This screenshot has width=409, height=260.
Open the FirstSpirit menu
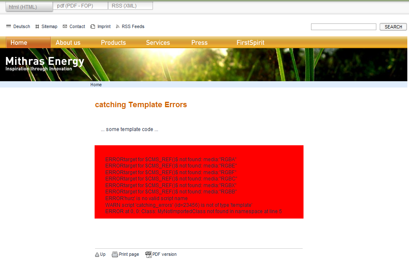250,43
